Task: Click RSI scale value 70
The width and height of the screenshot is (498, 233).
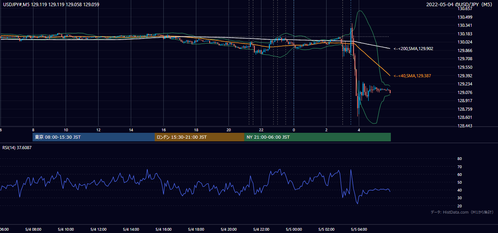Action: pos(459,167)
